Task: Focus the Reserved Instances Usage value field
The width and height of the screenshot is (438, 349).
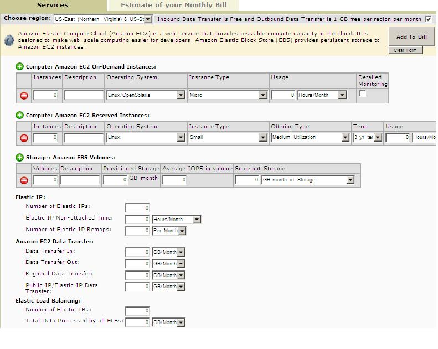Action: [398, 137]
